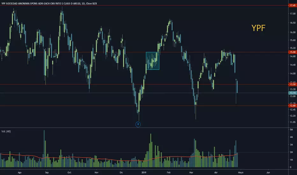Screen dimensions: 297x175
Task: Click the Vol. (40) indicator label
Action: pos(6,131)
